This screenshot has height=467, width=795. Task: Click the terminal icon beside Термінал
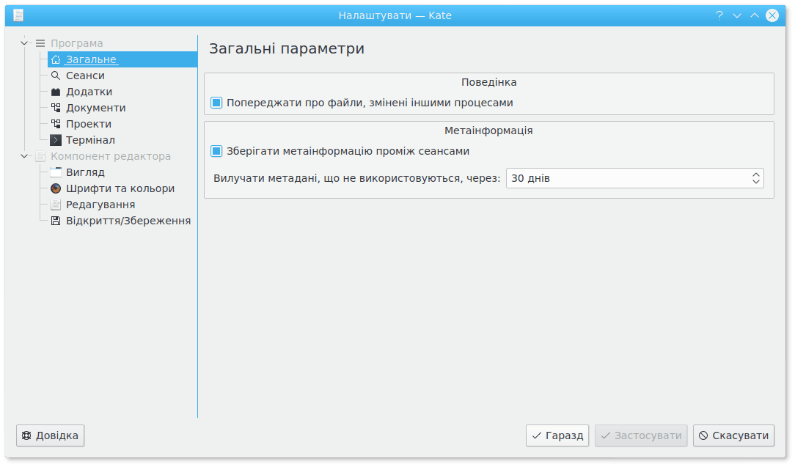56,140
